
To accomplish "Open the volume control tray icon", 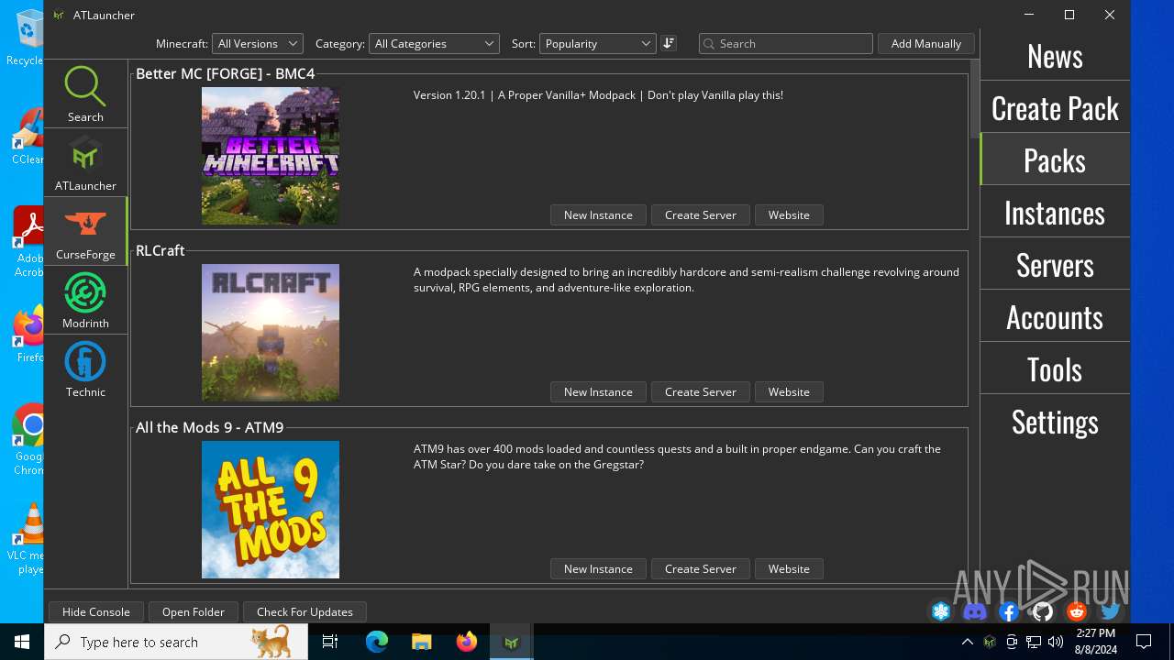I will [1055, 642].
